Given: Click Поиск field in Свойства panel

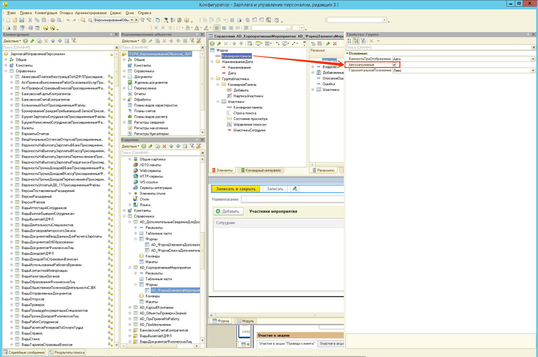Looking at the screenshot, I should 438,47.
